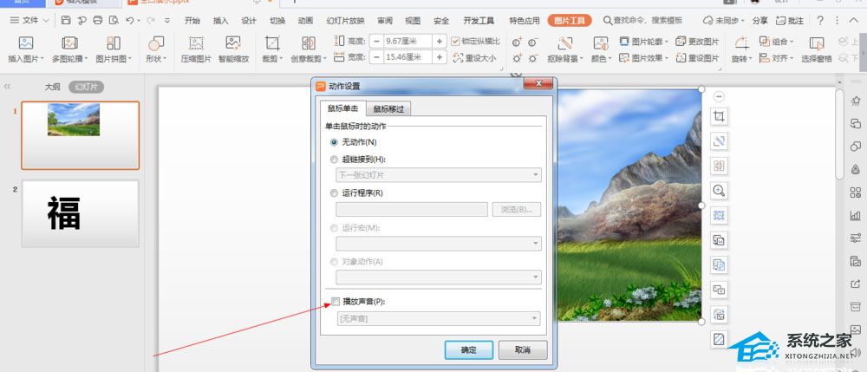The height and width of the screenshot is (372, 867).
Task: Click Smart Zoom (智能缩放)
Action: (233, 49)
